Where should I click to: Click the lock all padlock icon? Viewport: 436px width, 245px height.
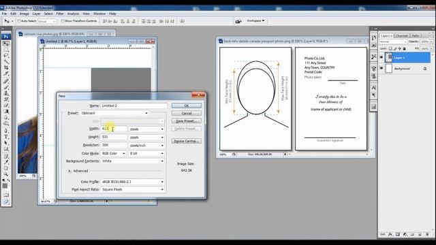tap(404, 48)
